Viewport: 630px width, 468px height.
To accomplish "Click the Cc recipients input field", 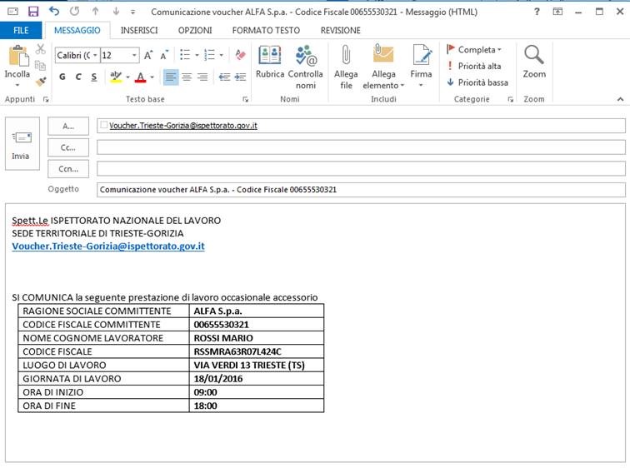I will [x=361, y=147].
